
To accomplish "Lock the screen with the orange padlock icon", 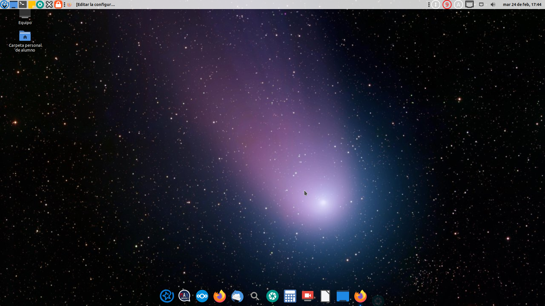I will [x=58, y=5].
